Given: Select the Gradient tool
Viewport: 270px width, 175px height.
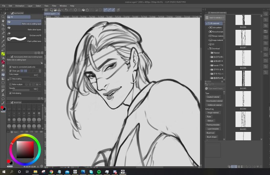Looking at the screenshot, I should [3, 79].
